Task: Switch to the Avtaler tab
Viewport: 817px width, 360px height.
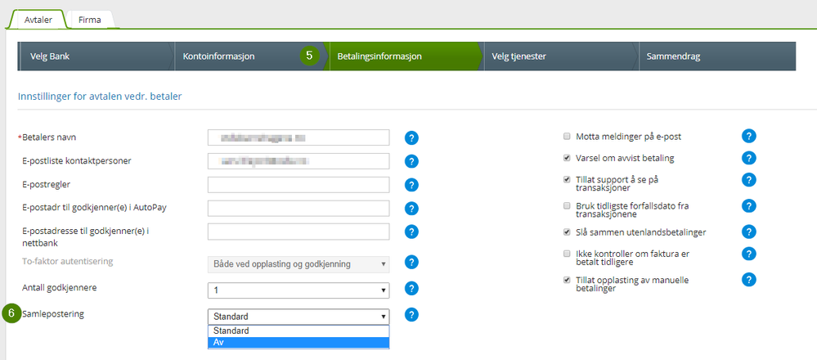Action: (38, 20)
